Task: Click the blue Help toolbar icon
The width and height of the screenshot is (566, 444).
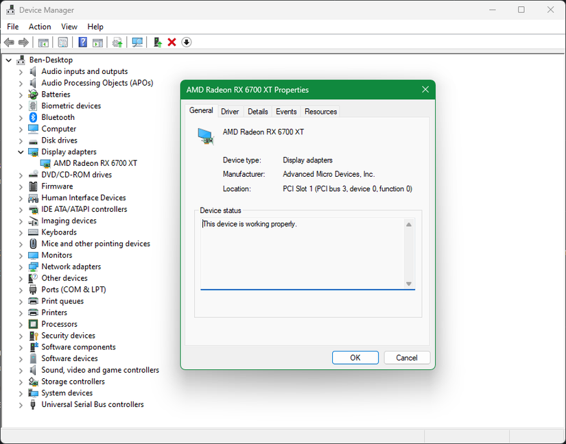Action: [x=82, y=42]
